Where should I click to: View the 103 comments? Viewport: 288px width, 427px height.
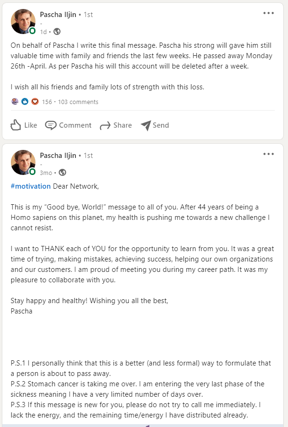79,101
